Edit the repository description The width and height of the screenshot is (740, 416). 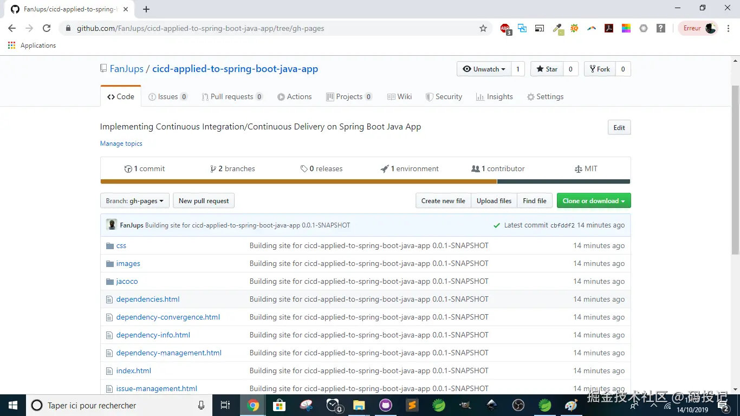619,128
